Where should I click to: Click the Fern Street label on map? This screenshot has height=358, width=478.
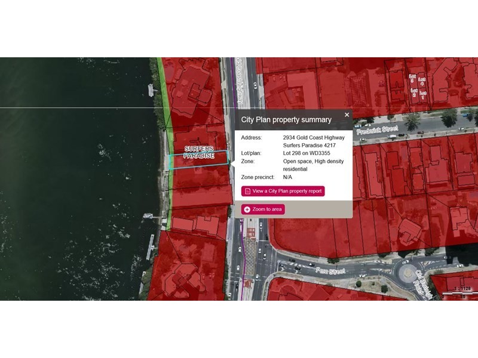coord(330,271)
